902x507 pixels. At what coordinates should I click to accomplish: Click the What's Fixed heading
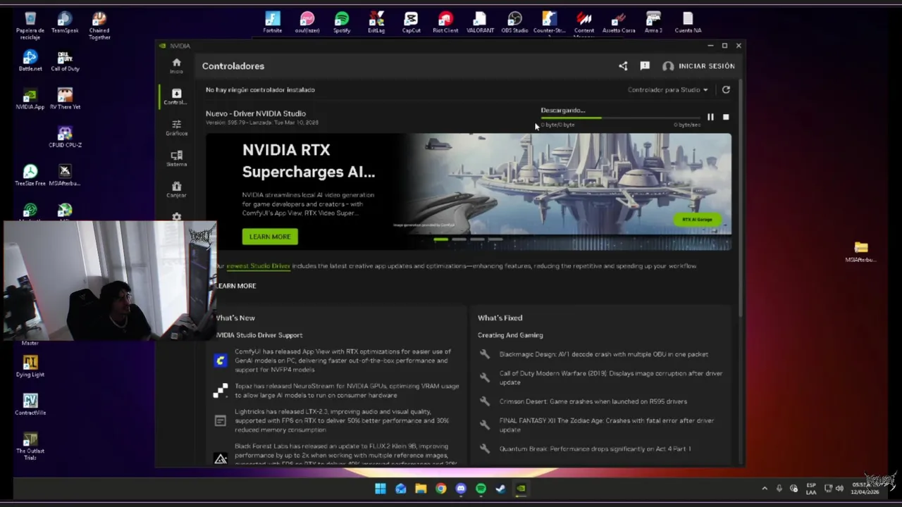click(x=500, y=318)
